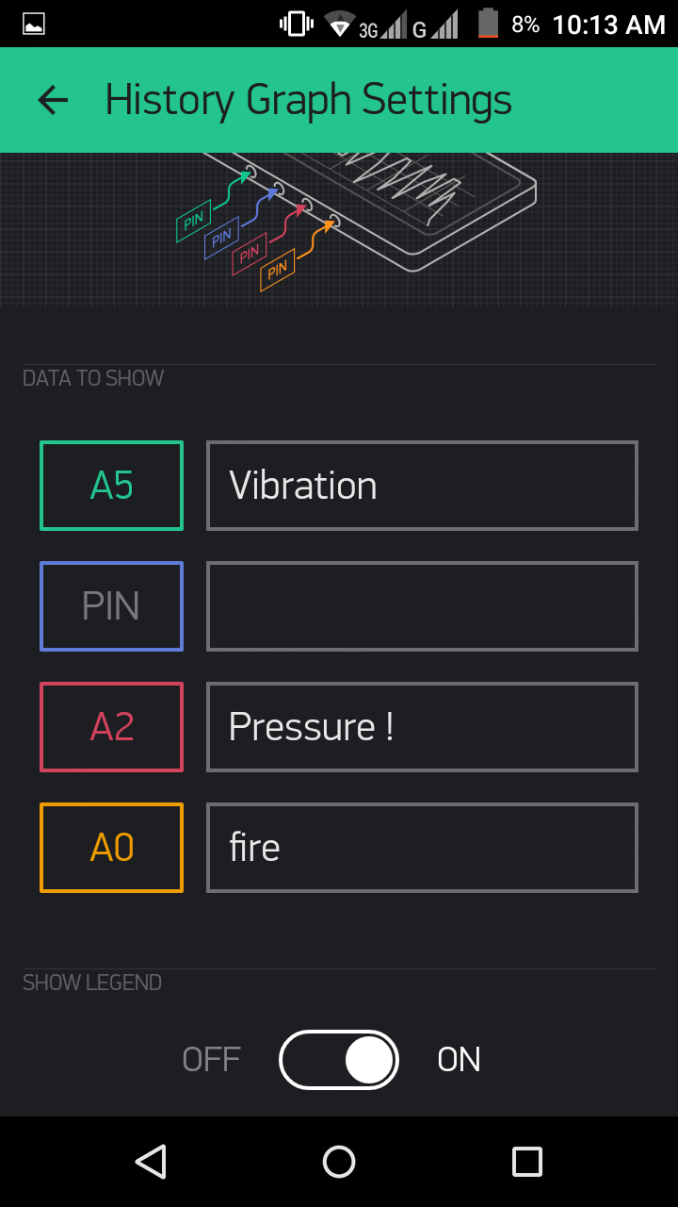Tap the ON label of legend switch

click(460, 1060)
